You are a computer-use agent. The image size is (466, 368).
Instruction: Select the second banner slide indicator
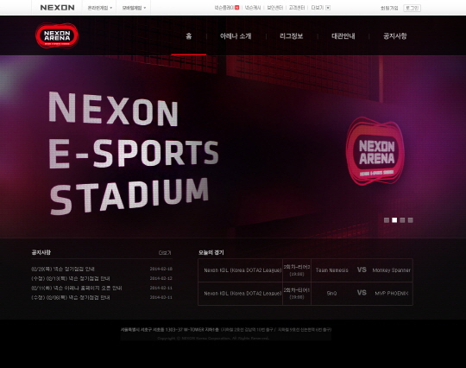point(394,220)
